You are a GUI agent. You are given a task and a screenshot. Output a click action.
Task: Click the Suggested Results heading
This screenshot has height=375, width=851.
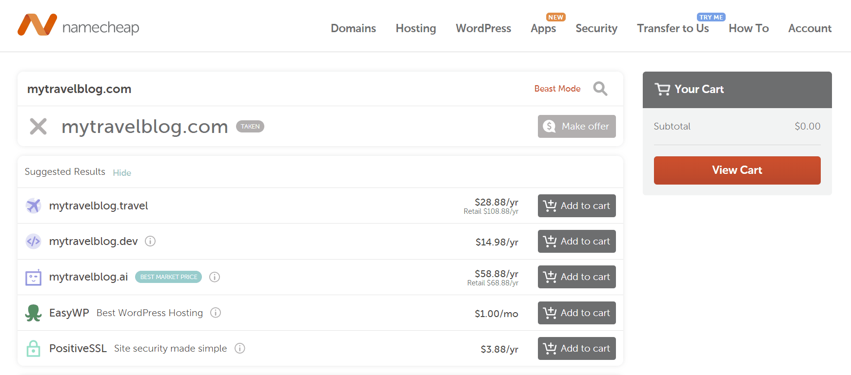(x=65, y=172)
